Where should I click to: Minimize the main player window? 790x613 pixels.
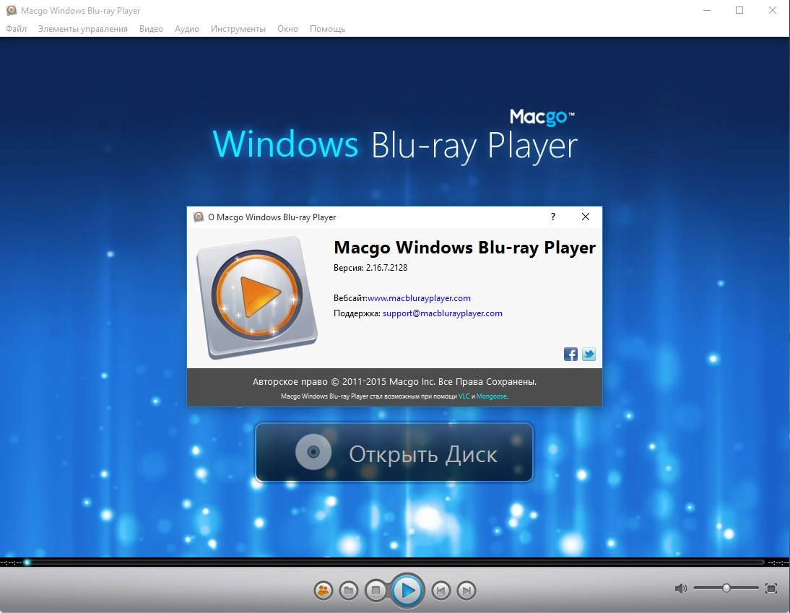tap(707, 10)
